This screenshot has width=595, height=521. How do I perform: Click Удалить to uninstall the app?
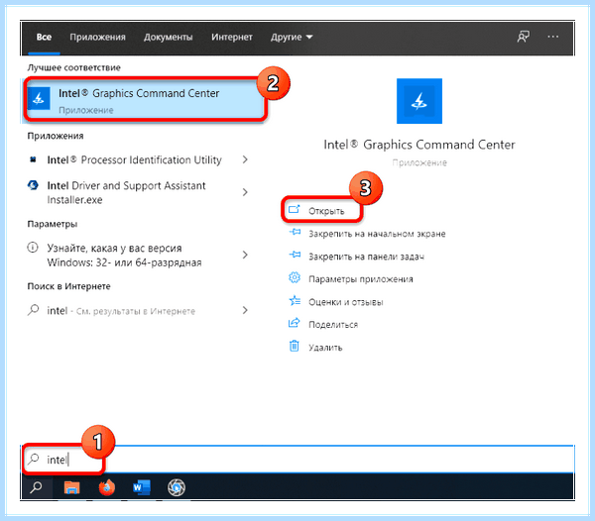pos(325,348)
